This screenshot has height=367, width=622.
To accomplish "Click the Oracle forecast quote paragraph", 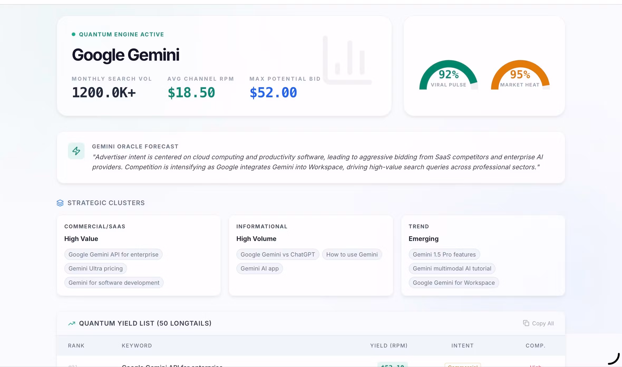I will pyautogui.click(x=317, y=162).
